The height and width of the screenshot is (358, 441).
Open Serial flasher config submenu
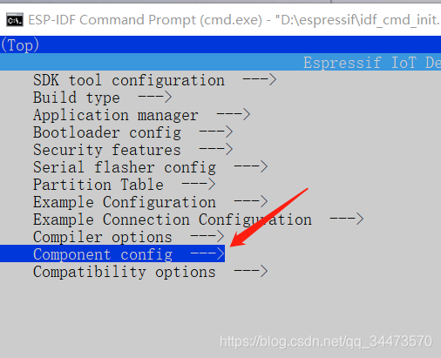[x=150, y=167]
